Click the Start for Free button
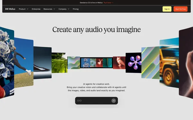This screenshot has height=120, width=193. pyautogui.click(x=180, y=9)
